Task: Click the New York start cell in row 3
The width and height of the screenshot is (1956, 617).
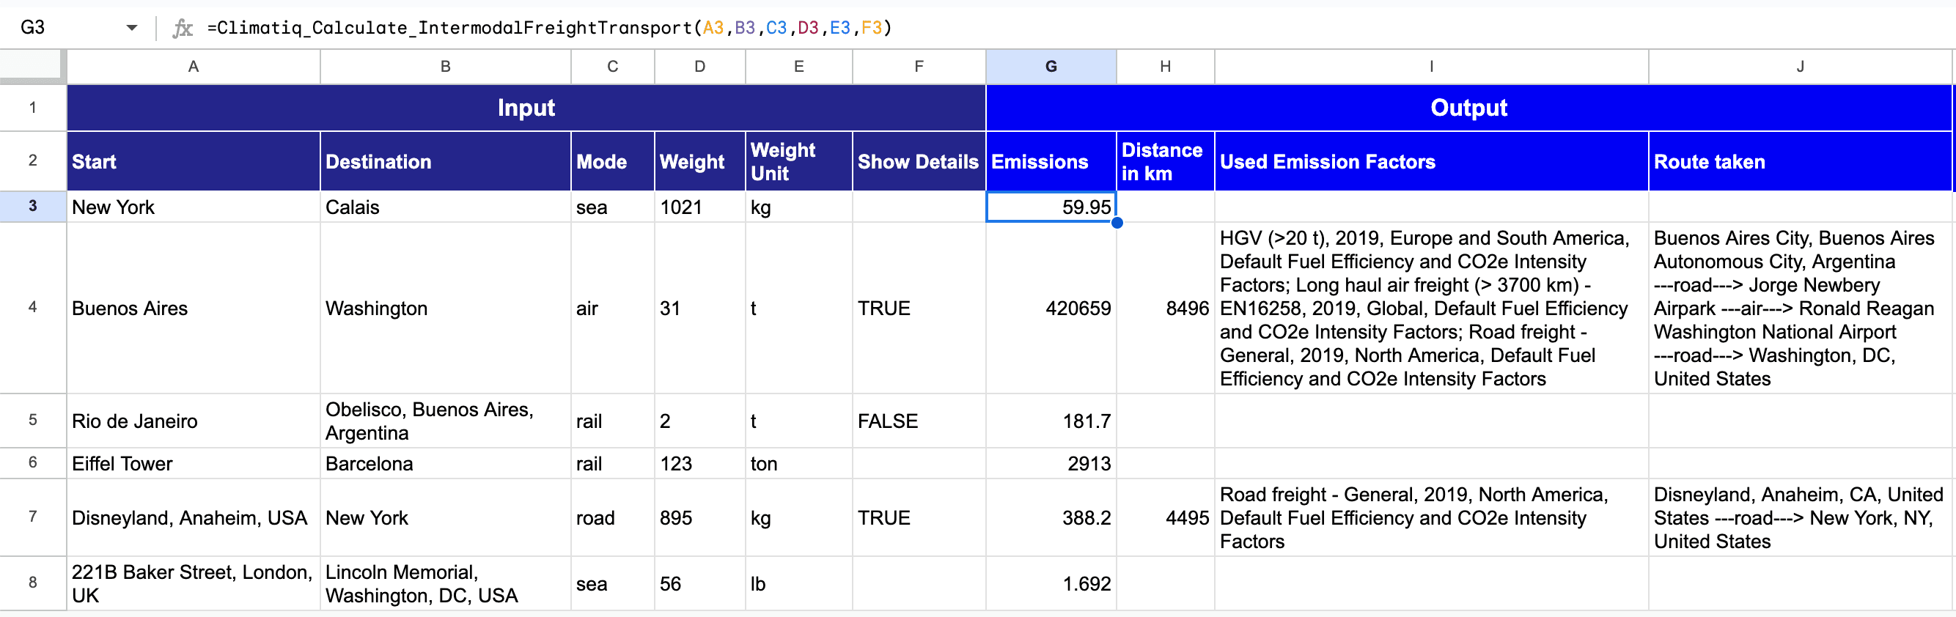Action: point(194,207)
